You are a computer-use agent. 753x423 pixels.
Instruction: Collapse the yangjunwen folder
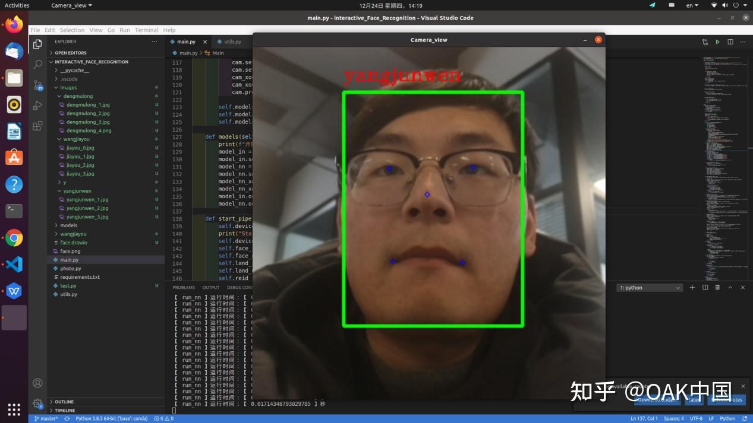tap(105, 191)
